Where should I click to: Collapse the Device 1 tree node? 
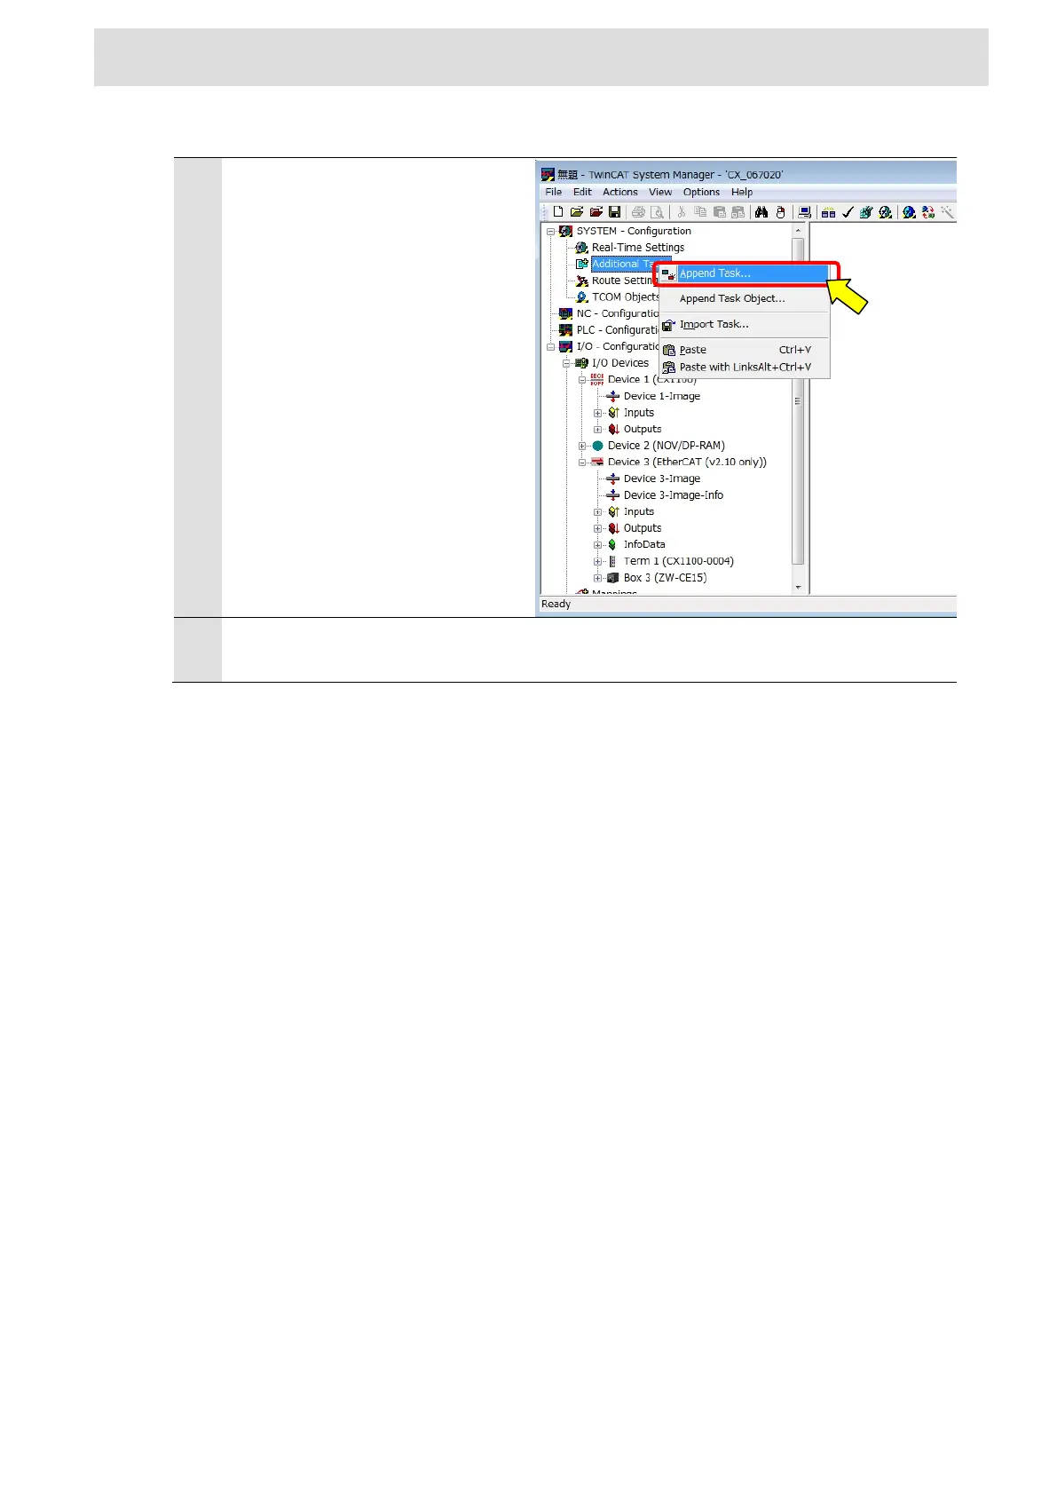pos(582,380)
